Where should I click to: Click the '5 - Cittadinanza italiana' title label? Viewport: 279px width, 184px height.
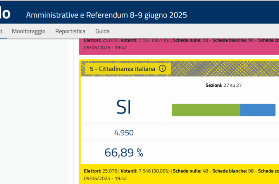coord(122,69)
